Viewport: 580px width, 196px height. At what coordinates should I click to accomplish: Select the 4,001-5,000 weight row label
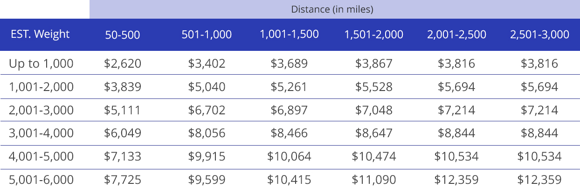pyautogui.click(x=41, y=156)
